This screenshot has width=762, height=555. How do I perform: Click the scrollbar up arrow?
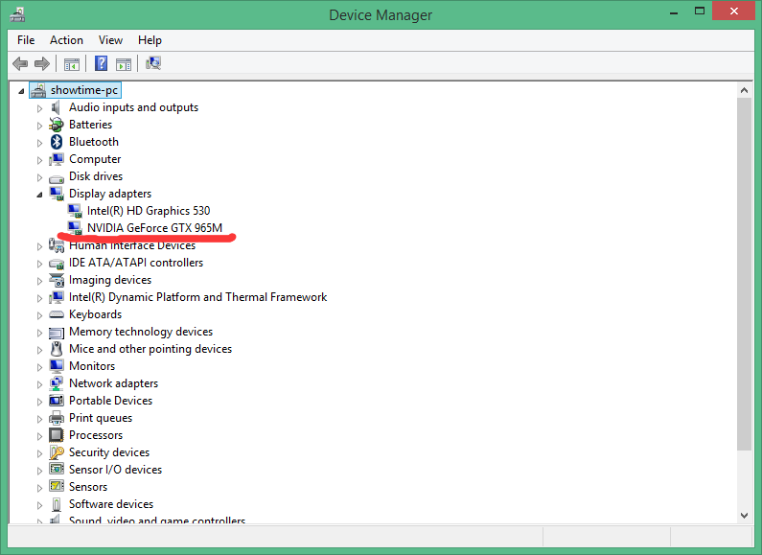[744, 90]
